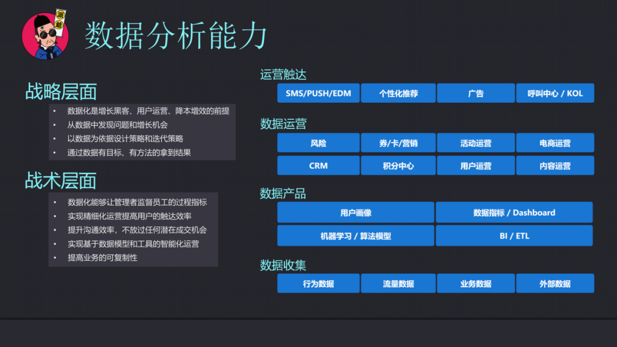Click bullet 通过数据有目标、有方法的拿到结果

(x=129, y=152)
